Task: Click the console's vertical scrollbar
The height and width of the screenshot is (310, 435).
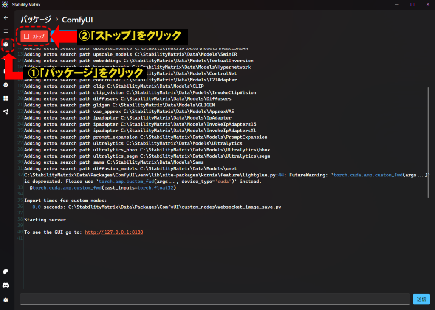Action: pos(428,142)
